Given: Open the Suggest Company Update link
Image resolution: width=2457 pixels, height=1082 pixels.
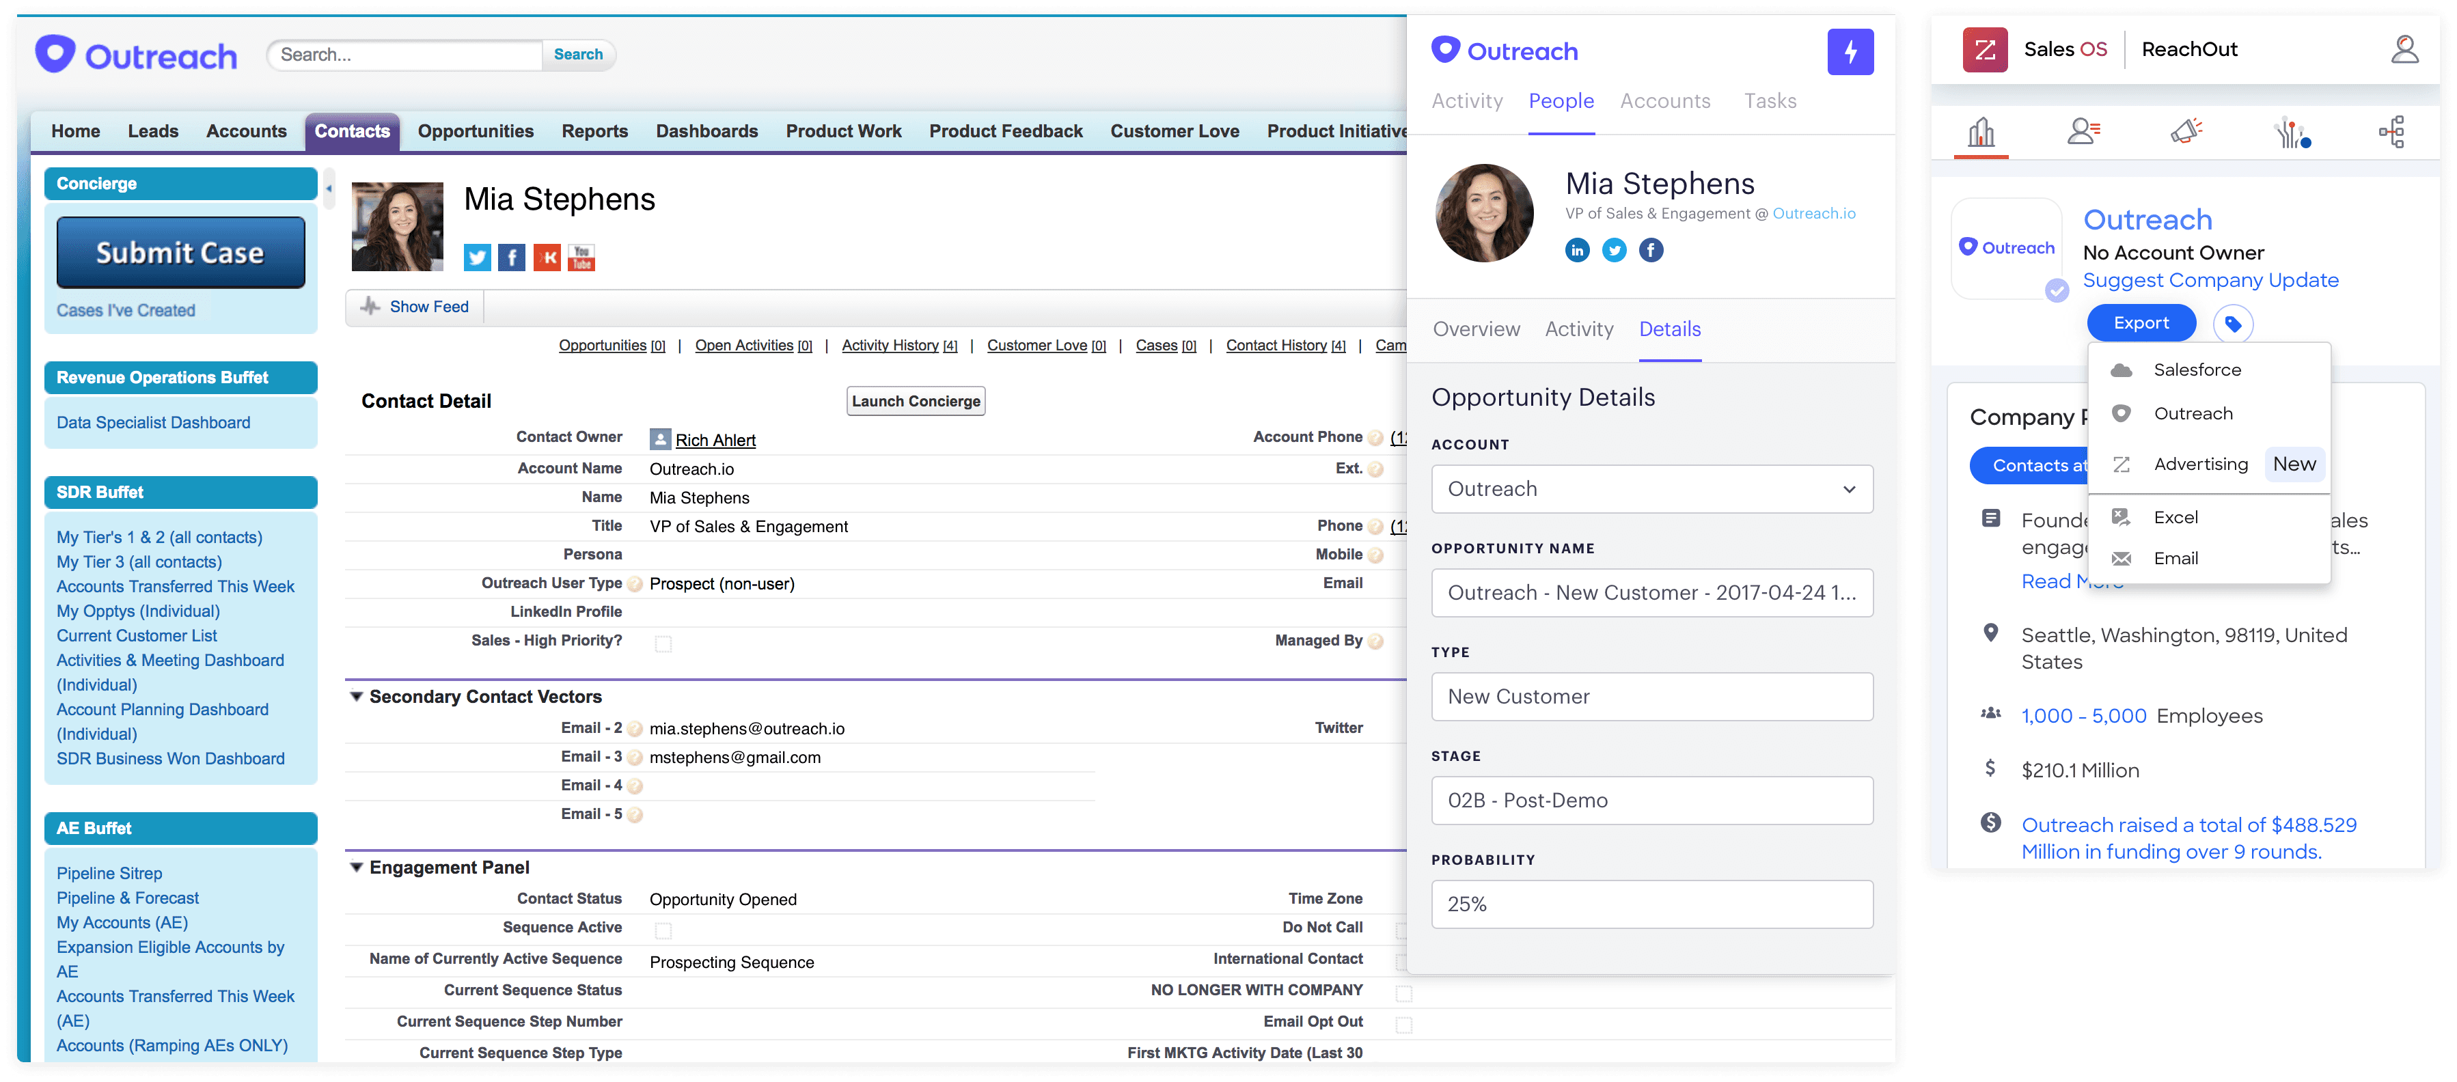Looking at the screenshot, I should [x=2210, y=280].
